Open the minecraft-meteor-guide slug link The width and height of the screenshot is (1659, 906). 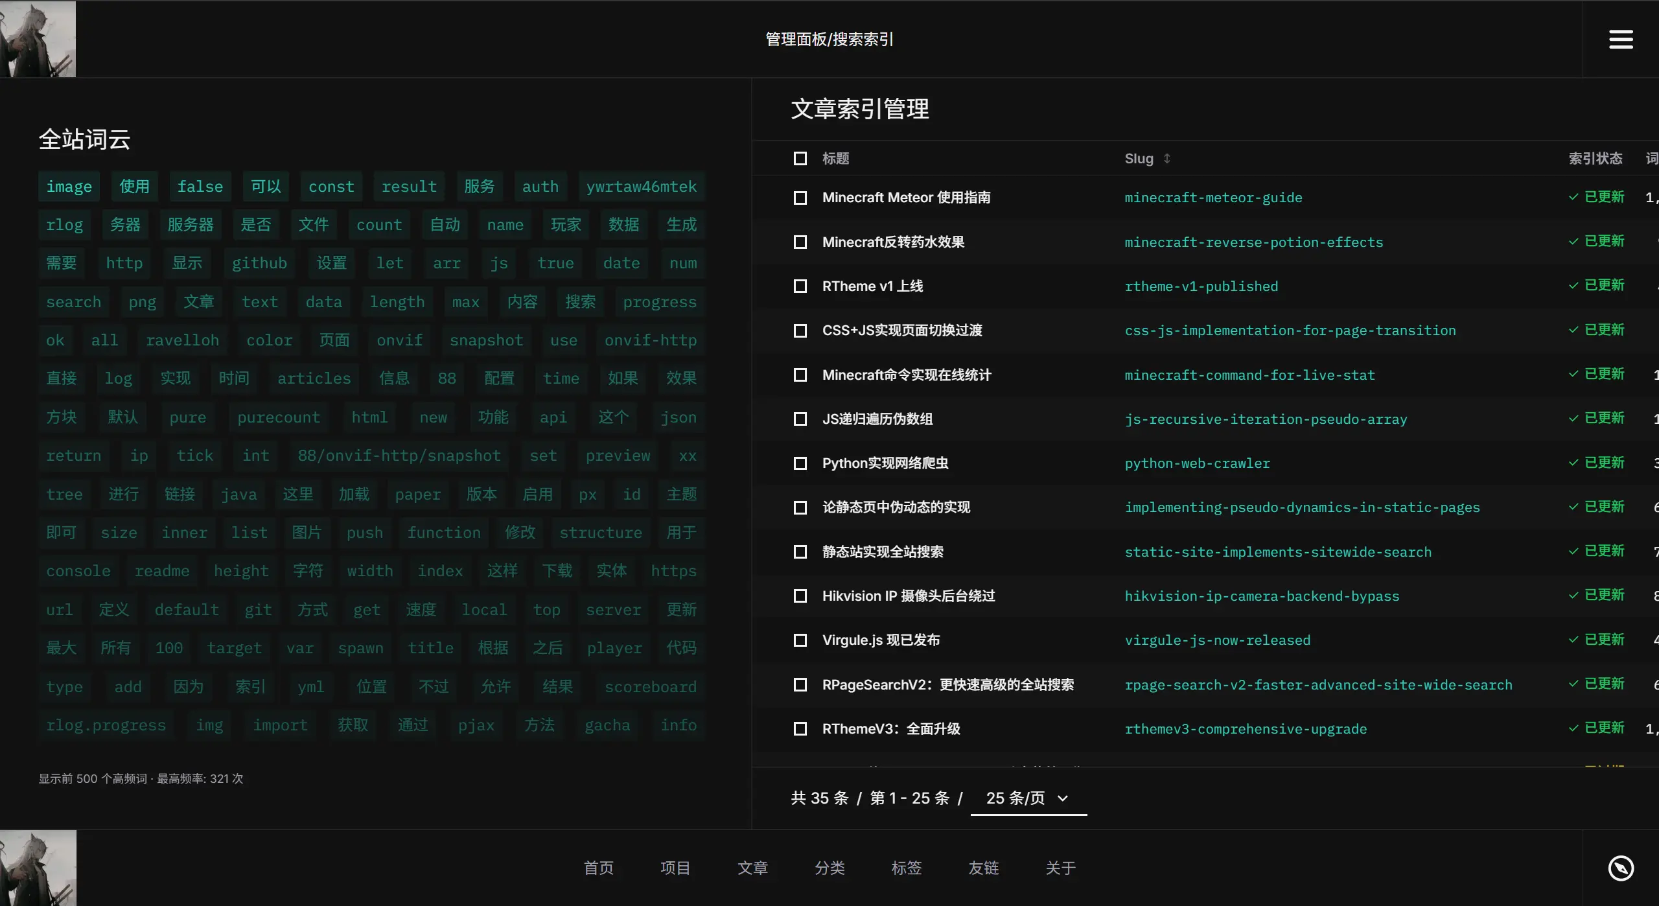(x=1213, y=198)
